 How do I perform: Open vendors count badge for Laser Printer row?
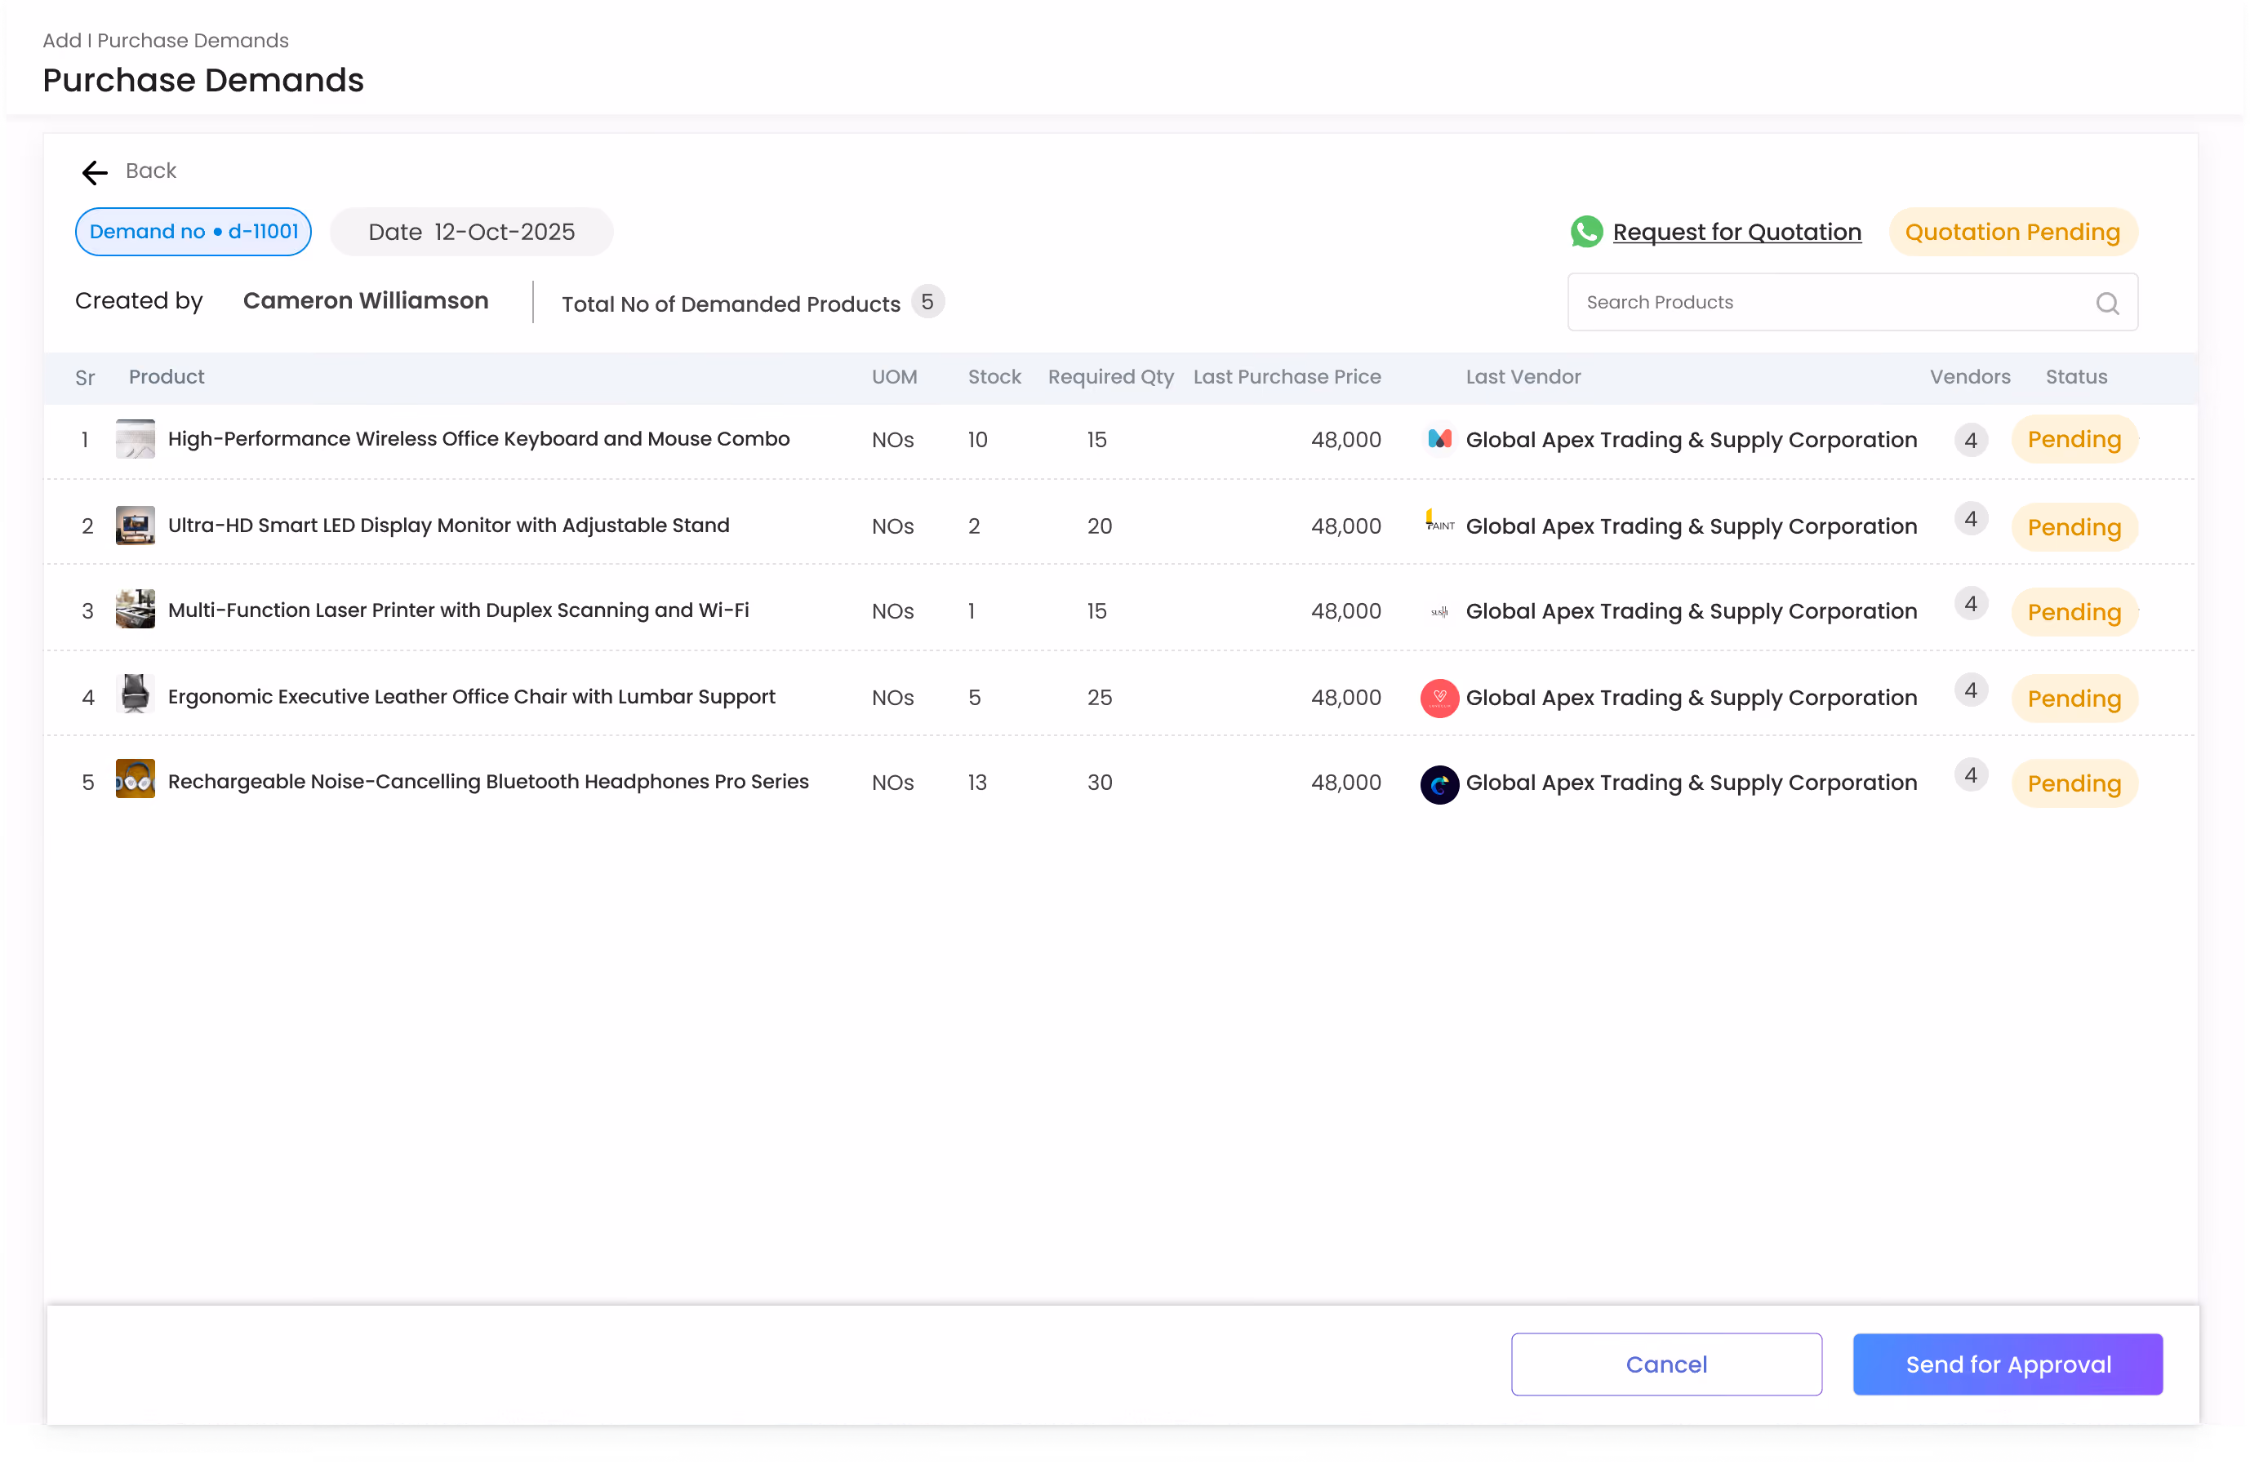pyautogui.click(x=1970, y=604)
